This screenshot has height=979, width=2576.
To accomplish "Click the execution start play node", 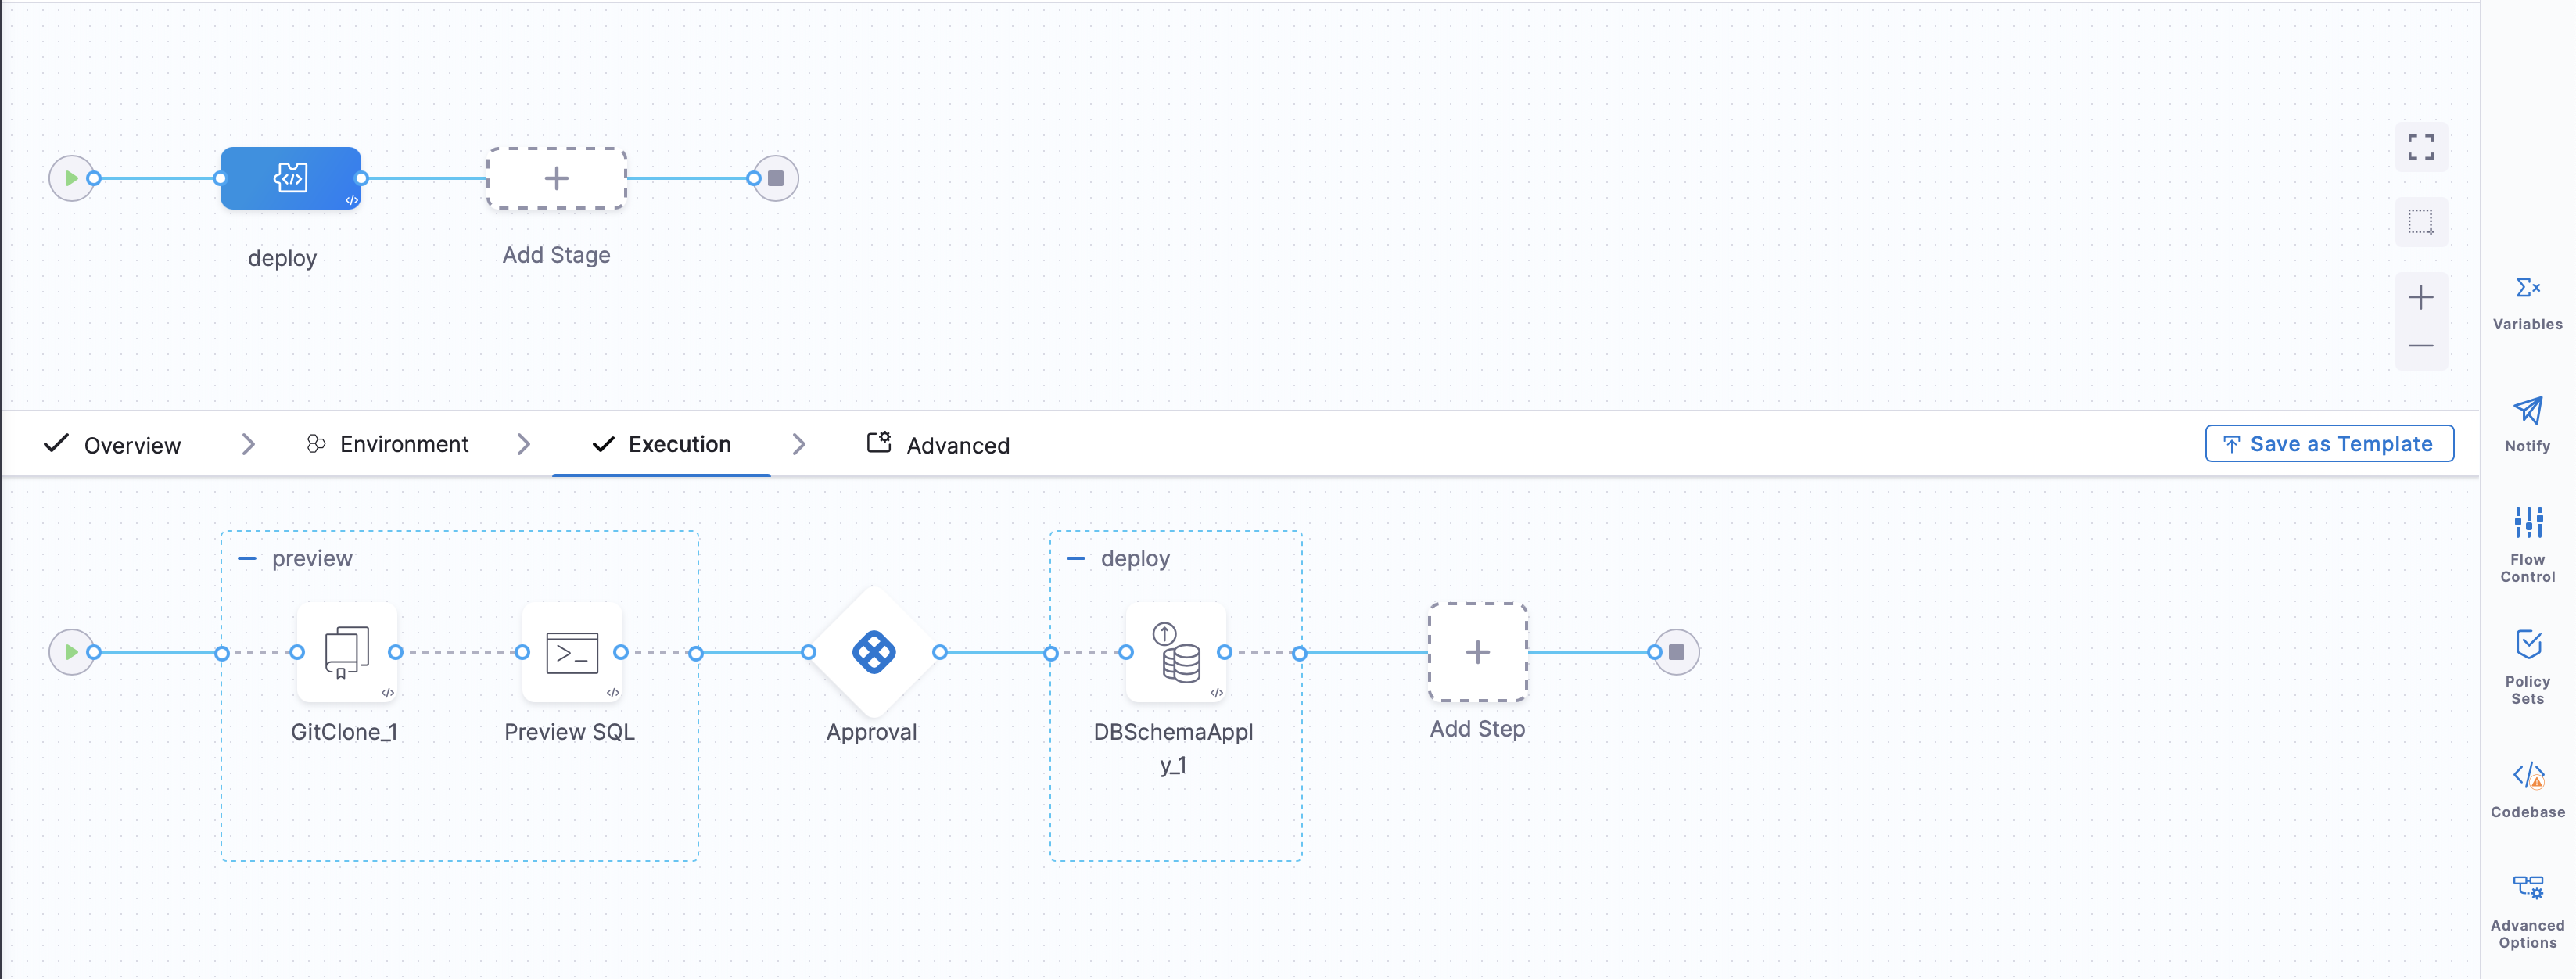I will point(71,652).
